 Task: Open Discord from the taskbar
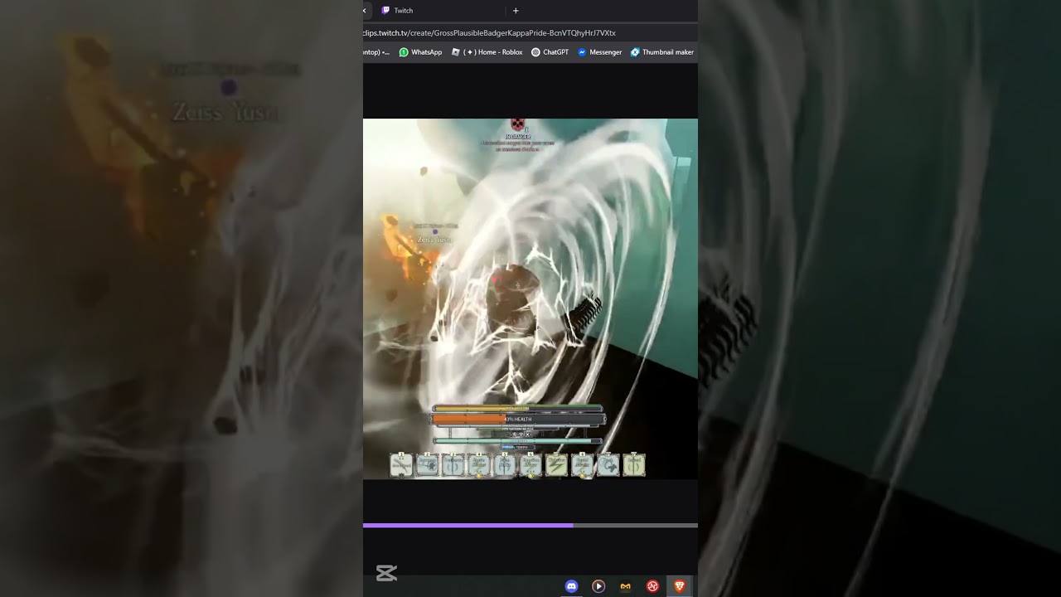pos(571,586)
